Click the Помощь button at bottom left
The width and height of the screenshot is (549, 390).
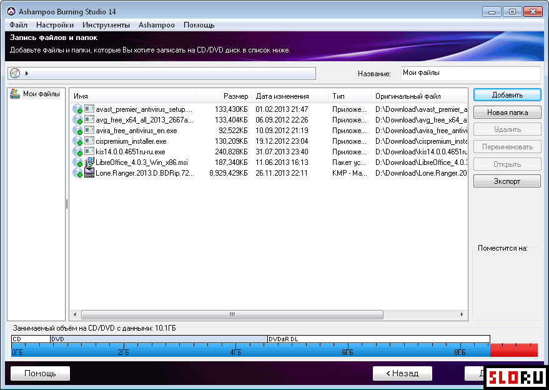pos(40,374)
